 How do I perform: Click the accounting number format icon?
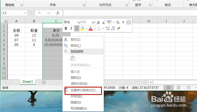pyautogui.click(x=109, y=22)
